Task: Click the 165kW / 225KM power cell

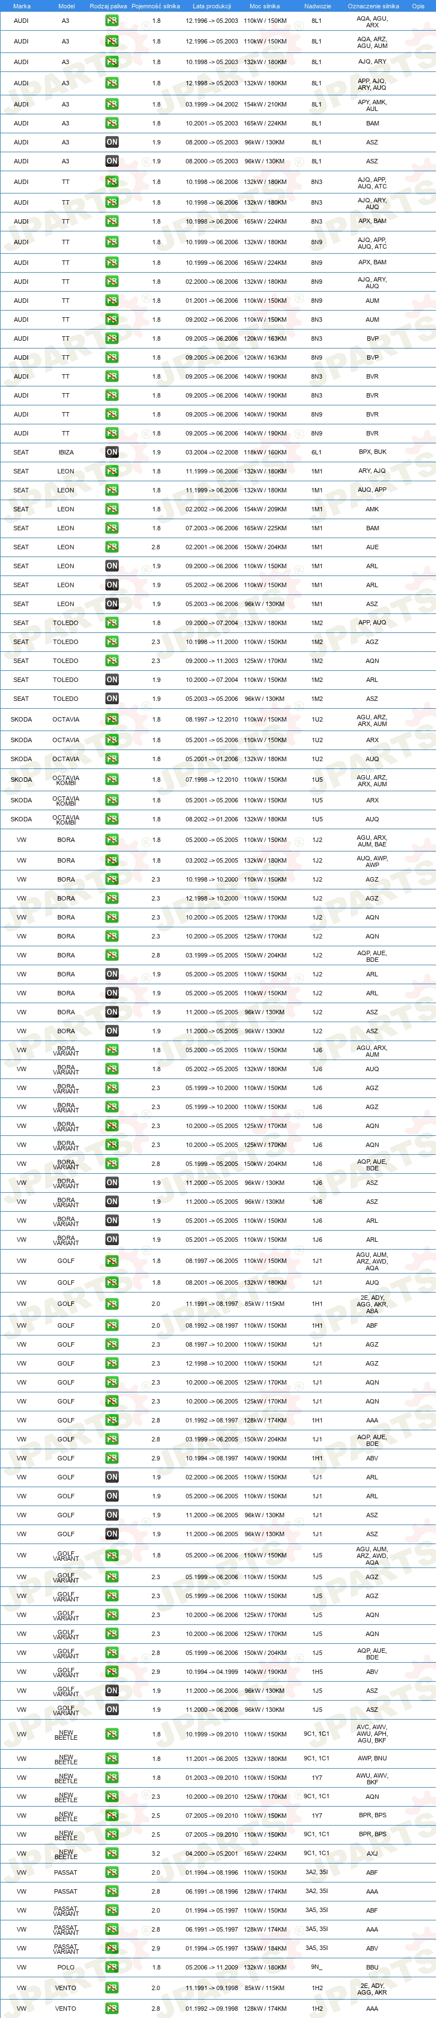Action: click(x=265, y=528)
